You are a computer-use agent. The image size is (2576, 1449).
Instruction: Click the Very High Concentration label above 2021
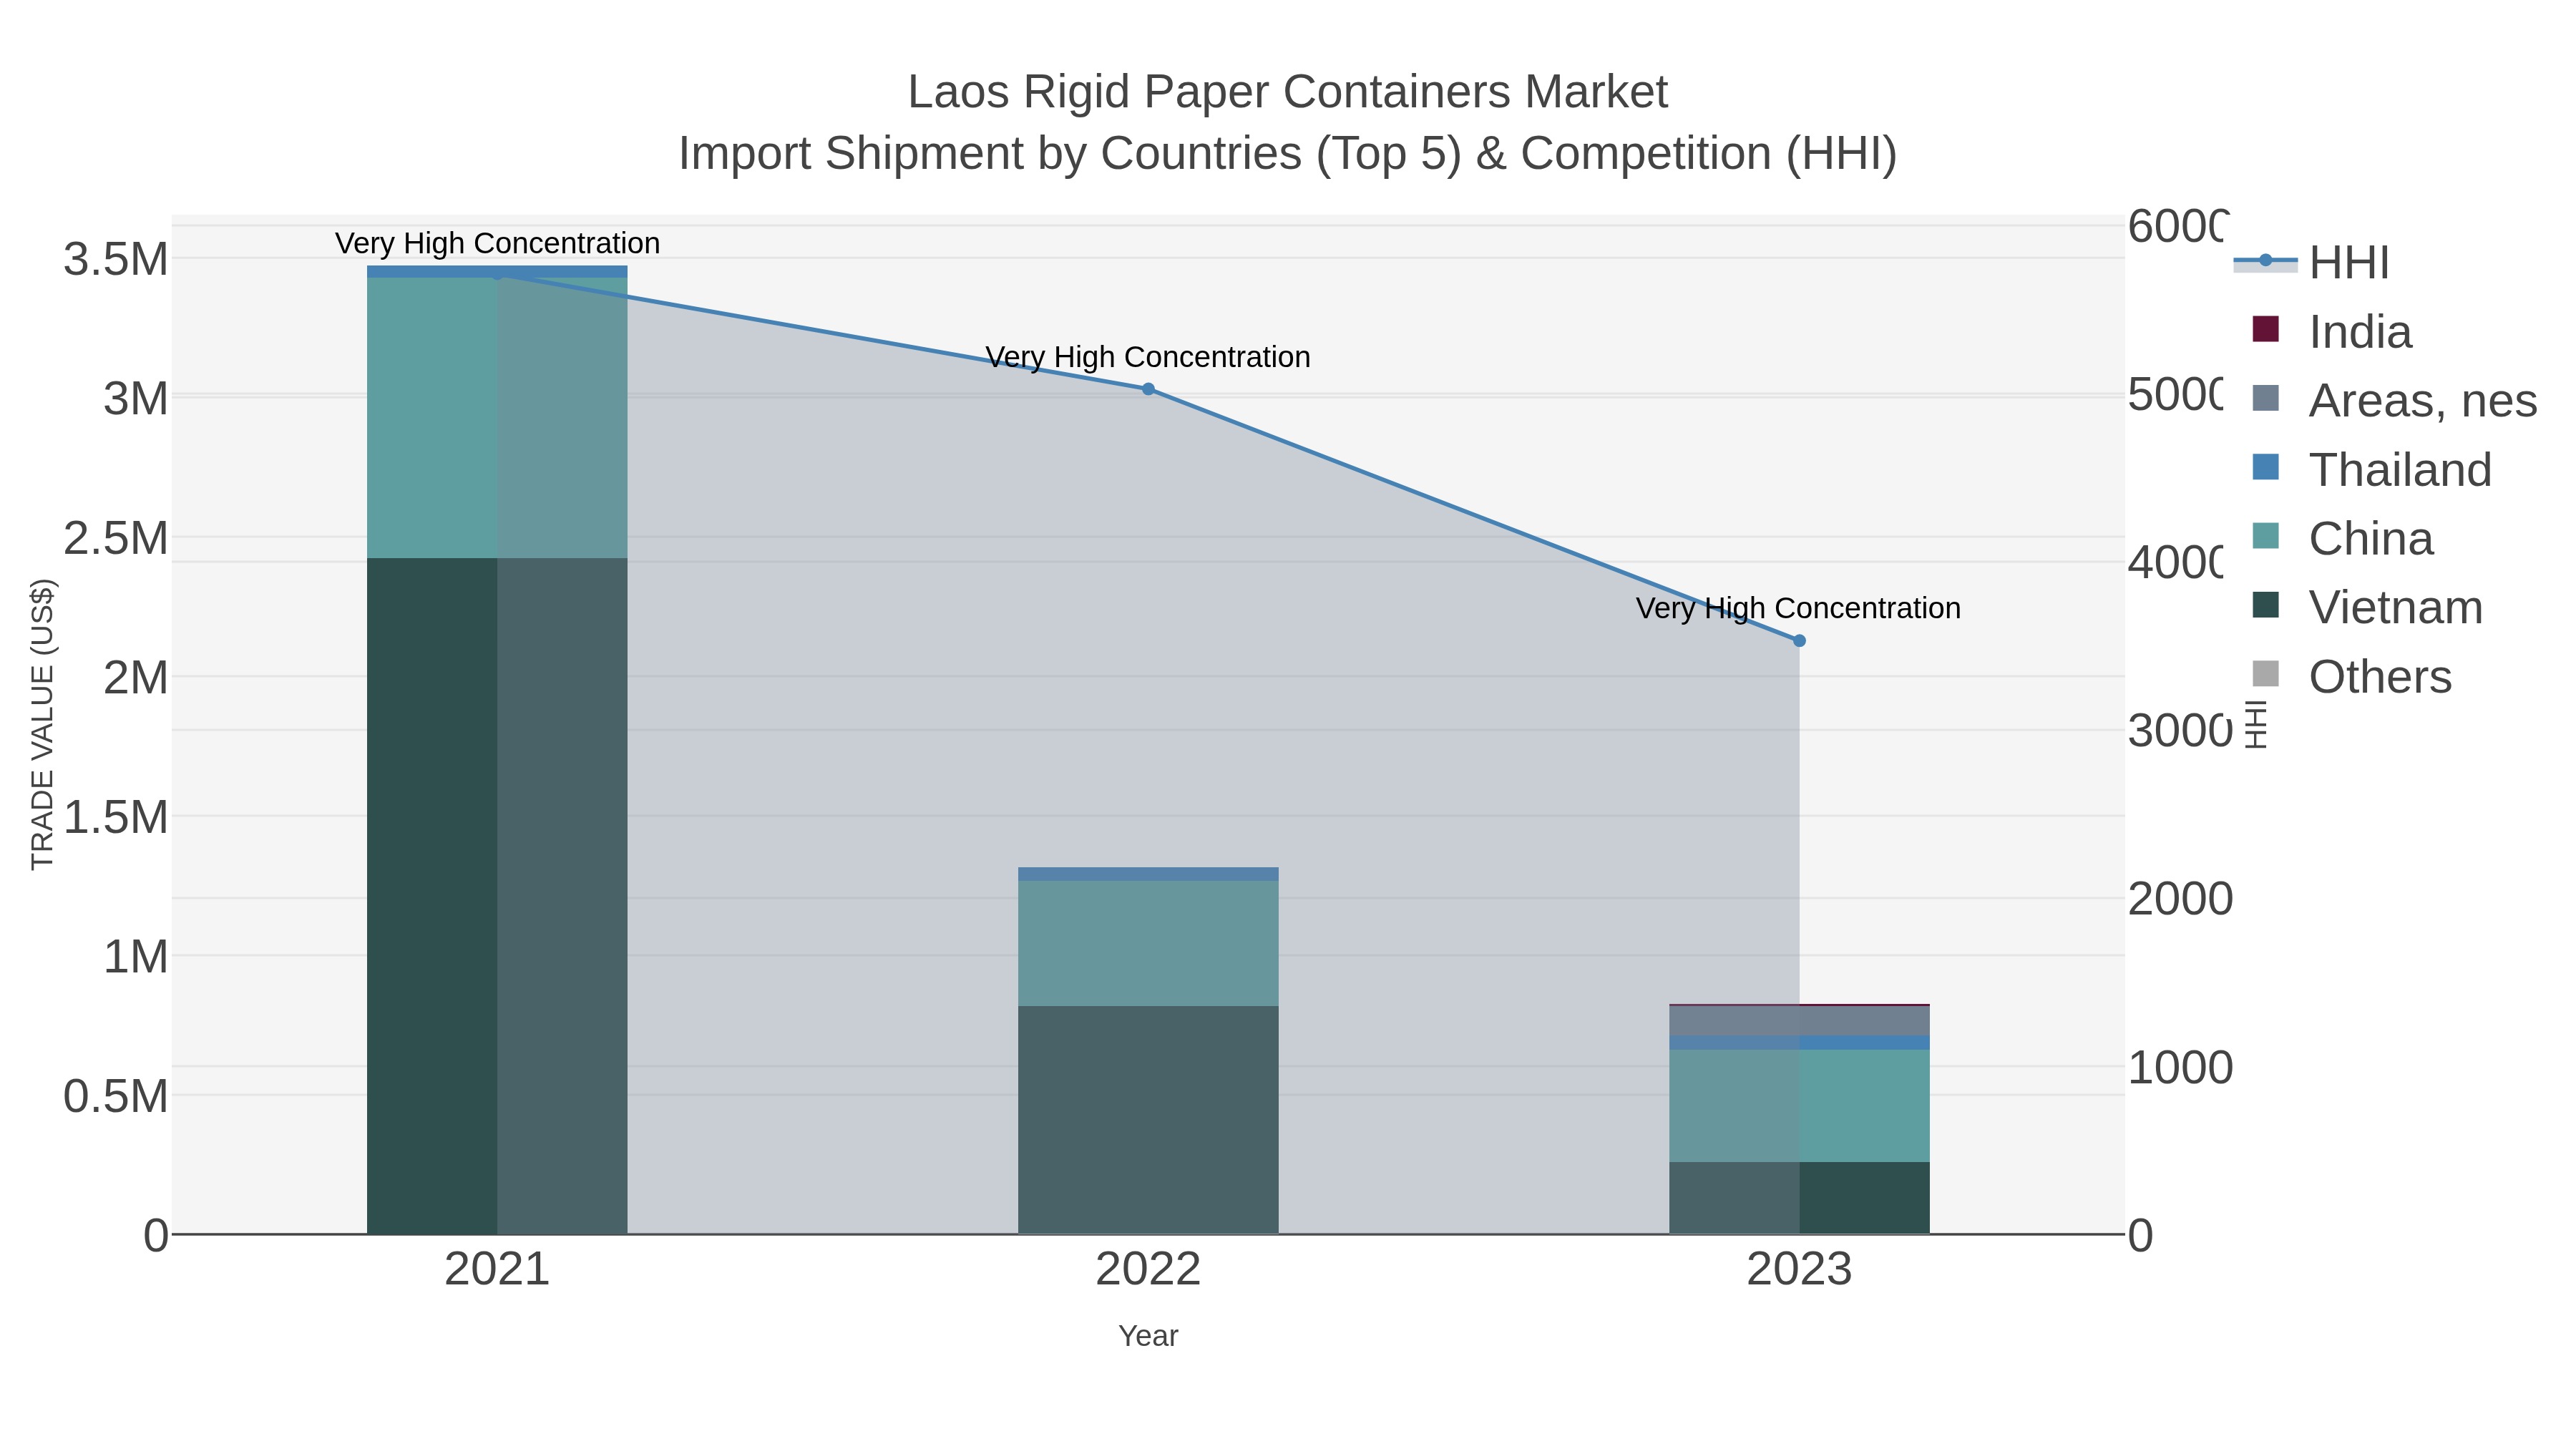(x=497, y=243)
